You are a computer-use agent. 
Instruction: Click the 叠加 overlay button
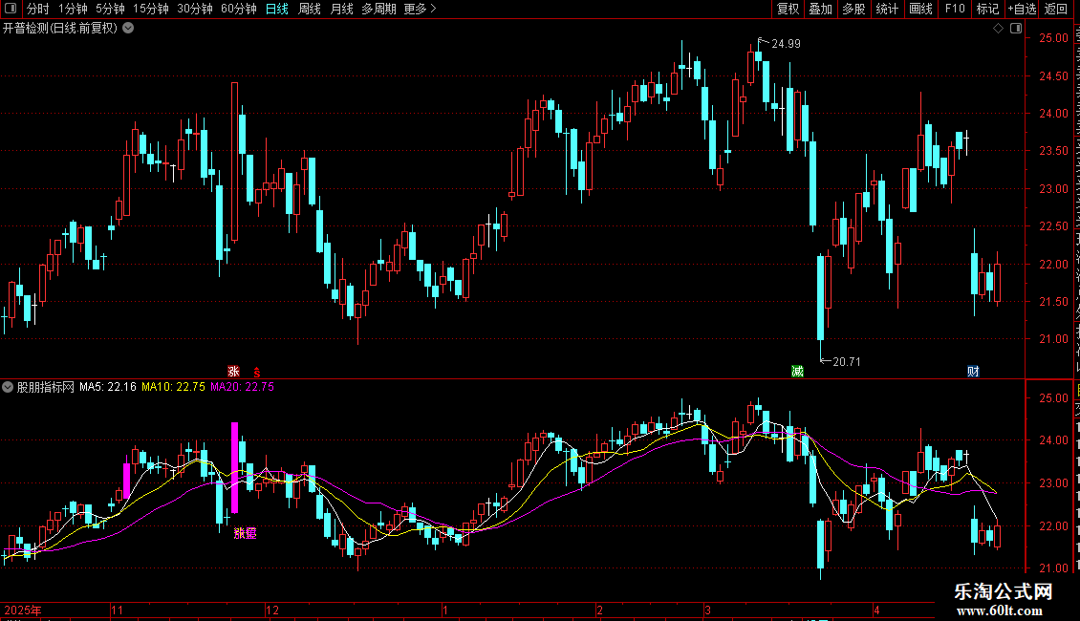tap(821, 9)
